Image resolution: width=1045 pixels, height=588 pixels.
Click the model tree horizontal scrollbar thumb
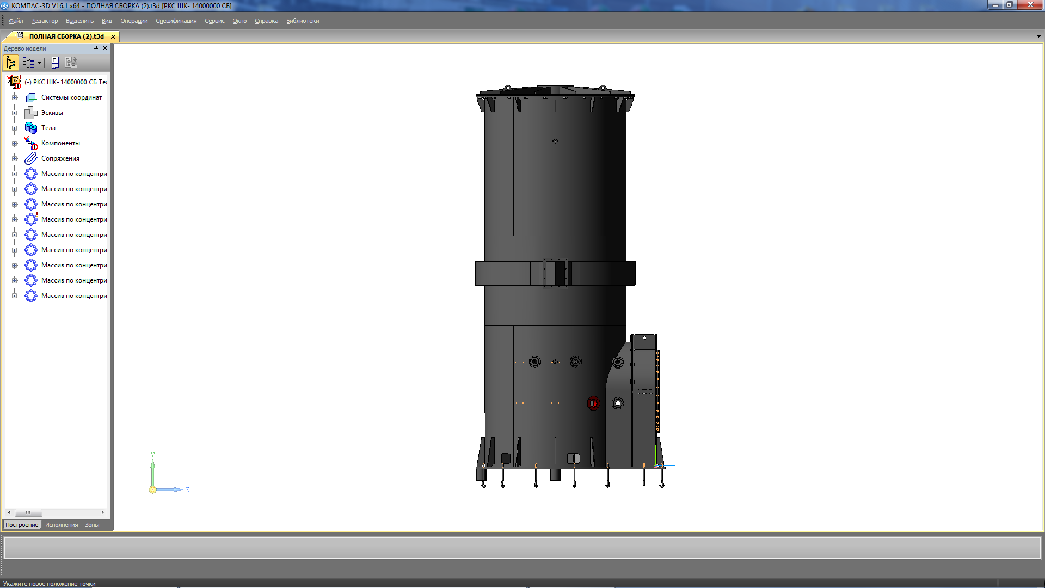(28, 512)
